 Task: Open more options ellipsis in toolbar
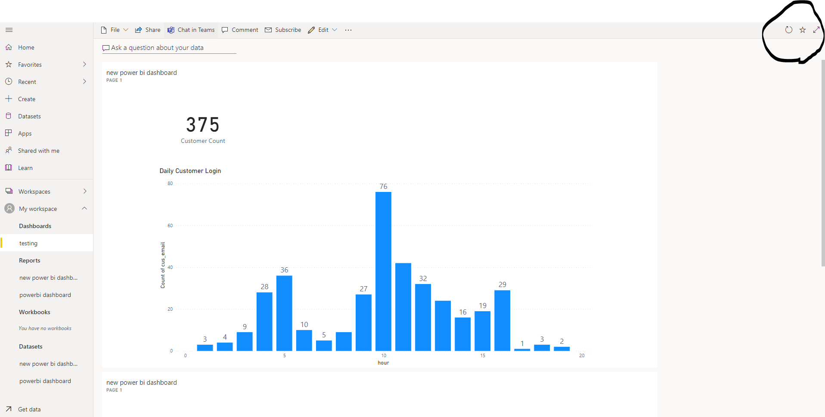348,30
